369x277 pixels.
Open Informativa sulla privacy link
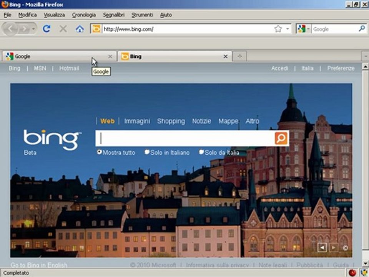(217, 265)
